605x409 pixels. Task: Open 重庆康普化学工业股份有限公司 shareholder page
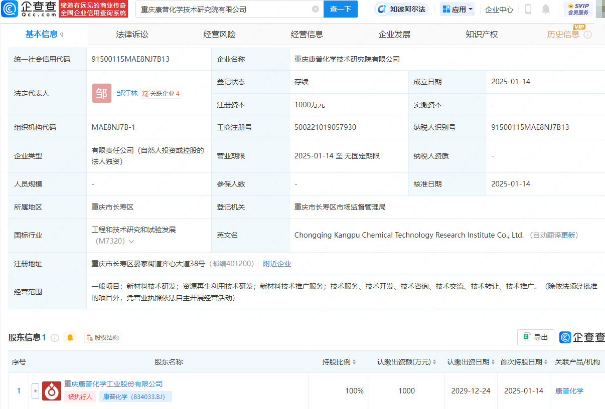pyautogui.click(x=113, y=384)
